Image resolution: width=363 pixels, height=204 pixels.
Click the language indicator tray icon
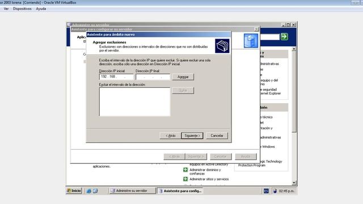266,191
